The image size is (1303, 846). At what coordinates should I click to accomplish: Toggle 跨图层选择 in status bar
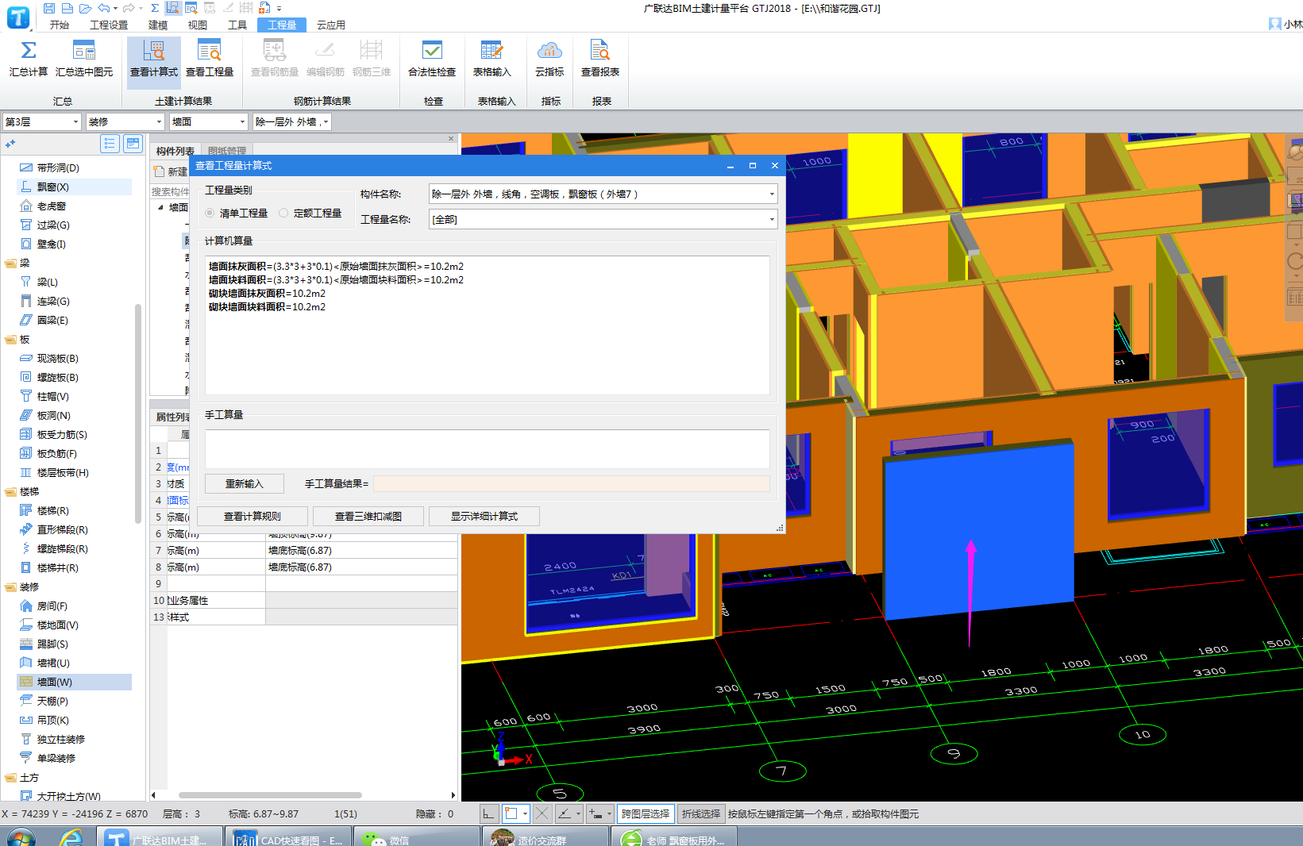coord(646,813)
